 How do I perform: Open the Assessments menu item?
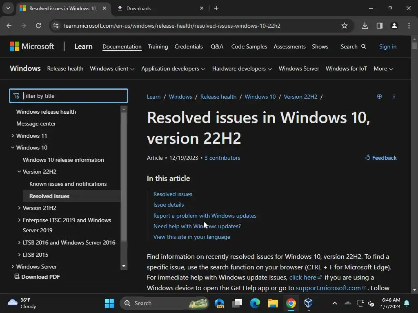289,46
